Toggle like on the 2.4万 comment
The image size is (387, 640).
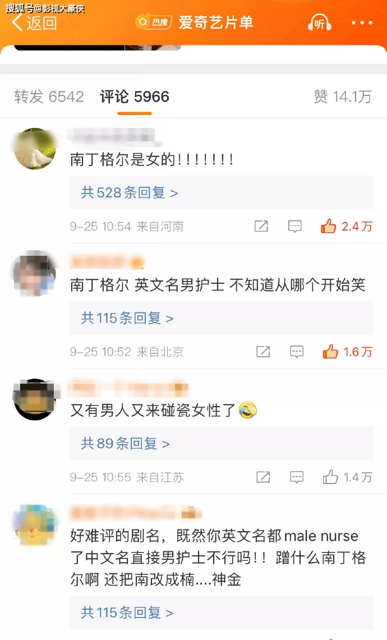(347, 226)
